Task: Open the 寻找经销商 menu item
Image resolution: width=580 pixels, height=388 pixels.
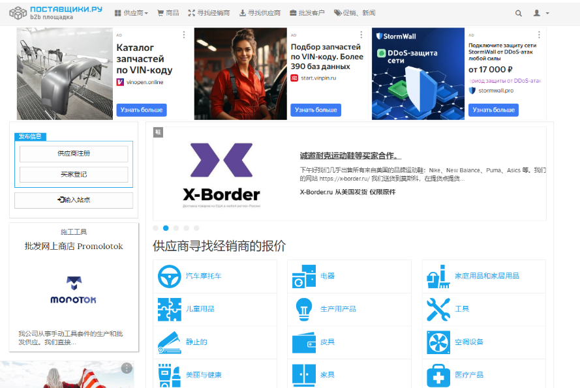Action: pos(209,13)
